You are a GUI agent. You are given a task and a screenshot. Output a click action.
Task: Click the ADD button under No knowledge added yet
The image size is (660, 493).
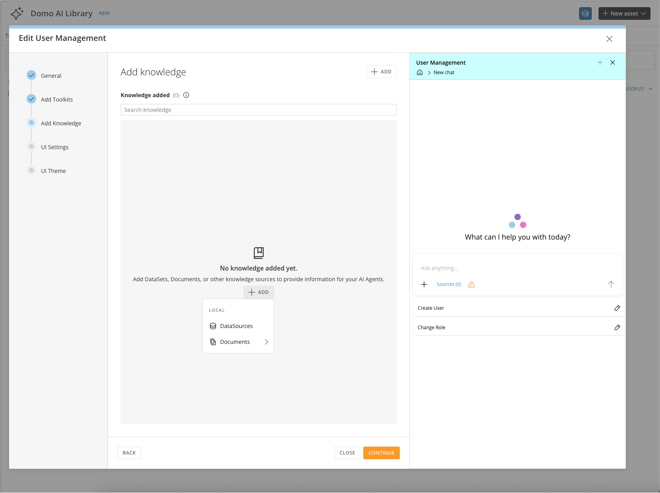pyautogui.click(x=259, y=292)
